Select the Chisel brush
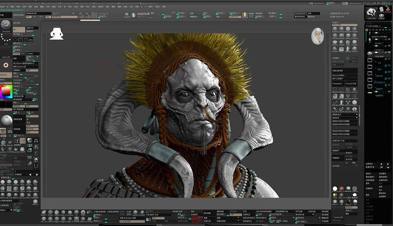The height and width of the screenshot is (226, 393). [x=50, y=212]
